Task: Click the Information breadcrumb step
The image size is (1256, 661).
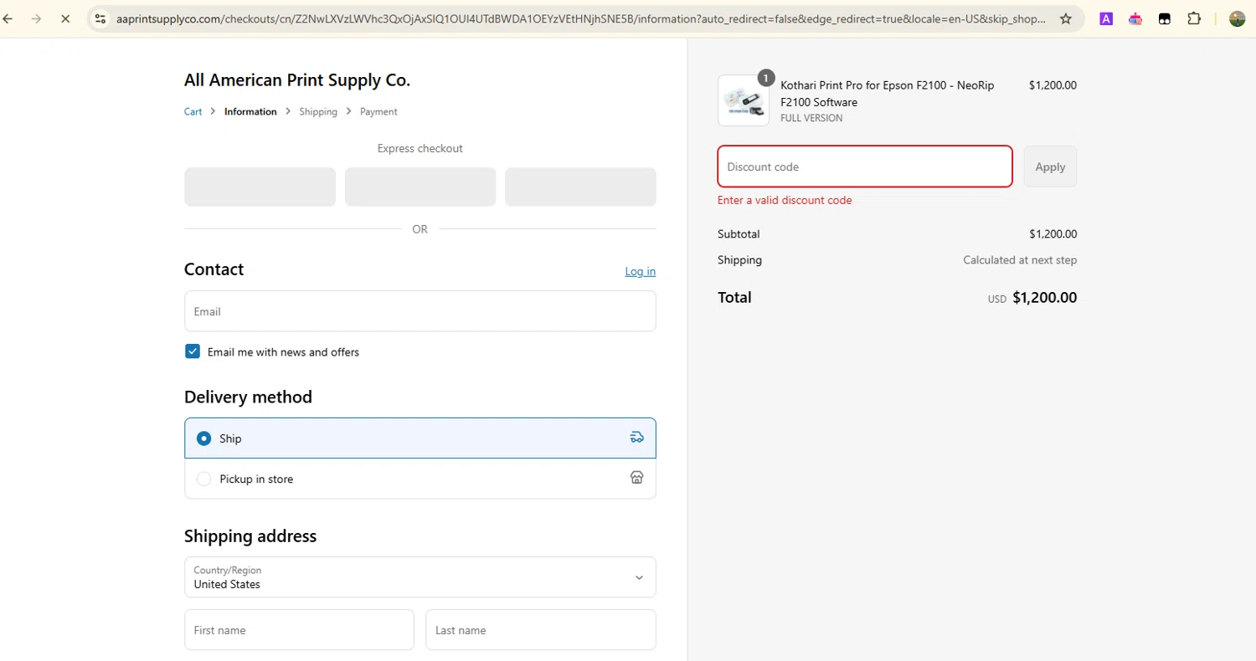Action: pyautogui.click(x=250, y=111)
